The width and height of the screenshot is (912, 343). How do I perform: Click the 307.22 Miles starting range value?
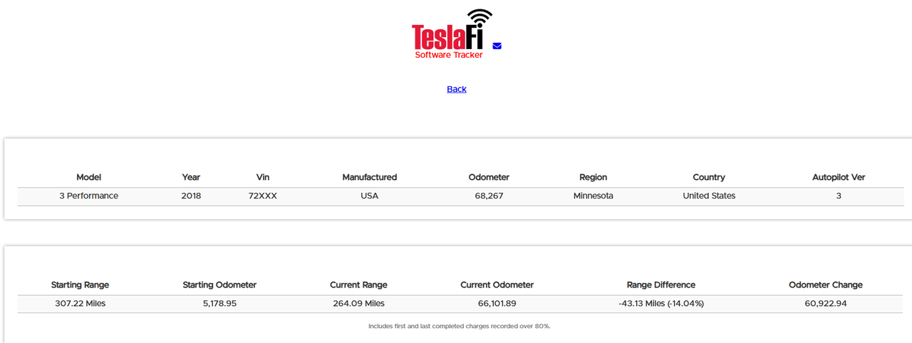point(80,303)
